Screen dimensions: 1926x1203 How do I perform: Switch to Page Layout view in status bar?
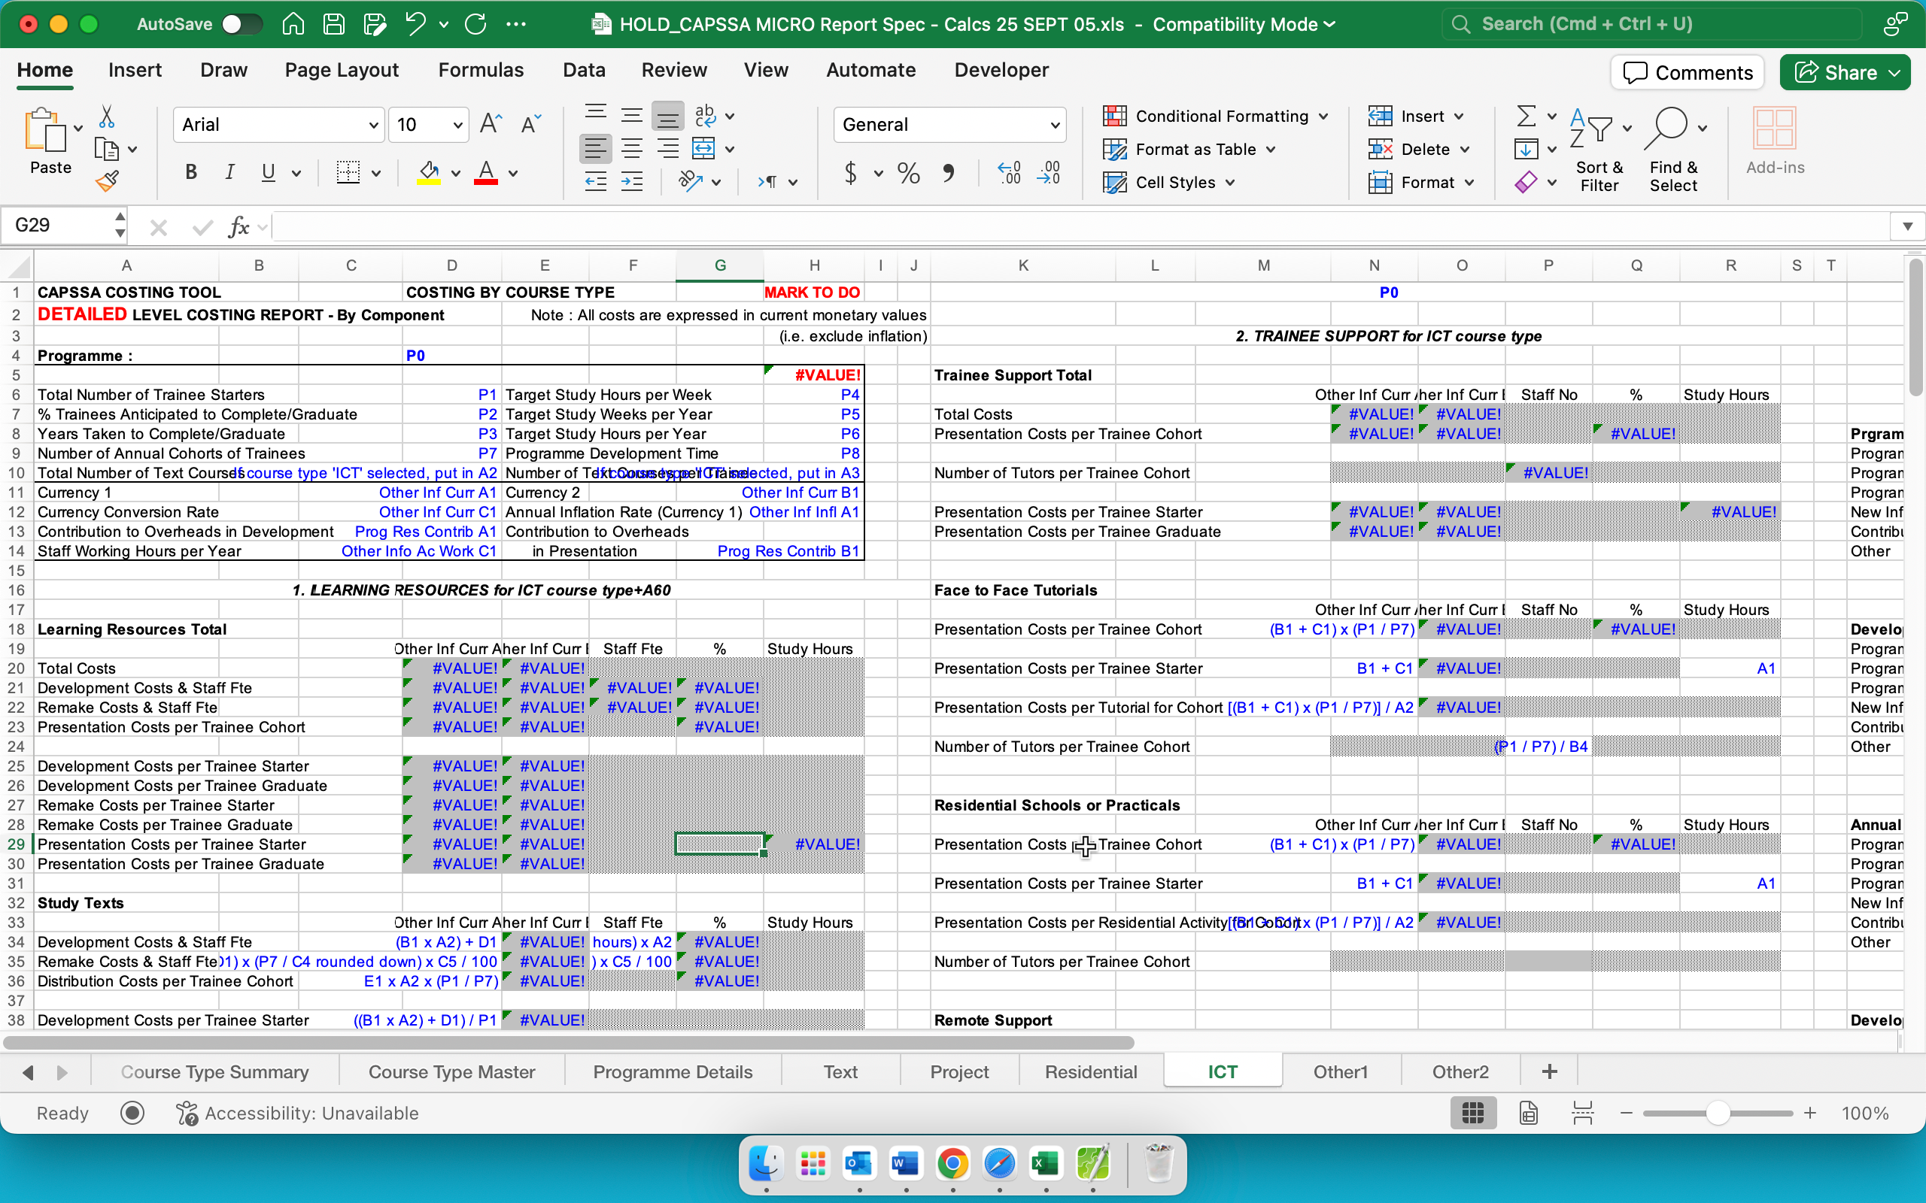[x=1528, y=1113]
